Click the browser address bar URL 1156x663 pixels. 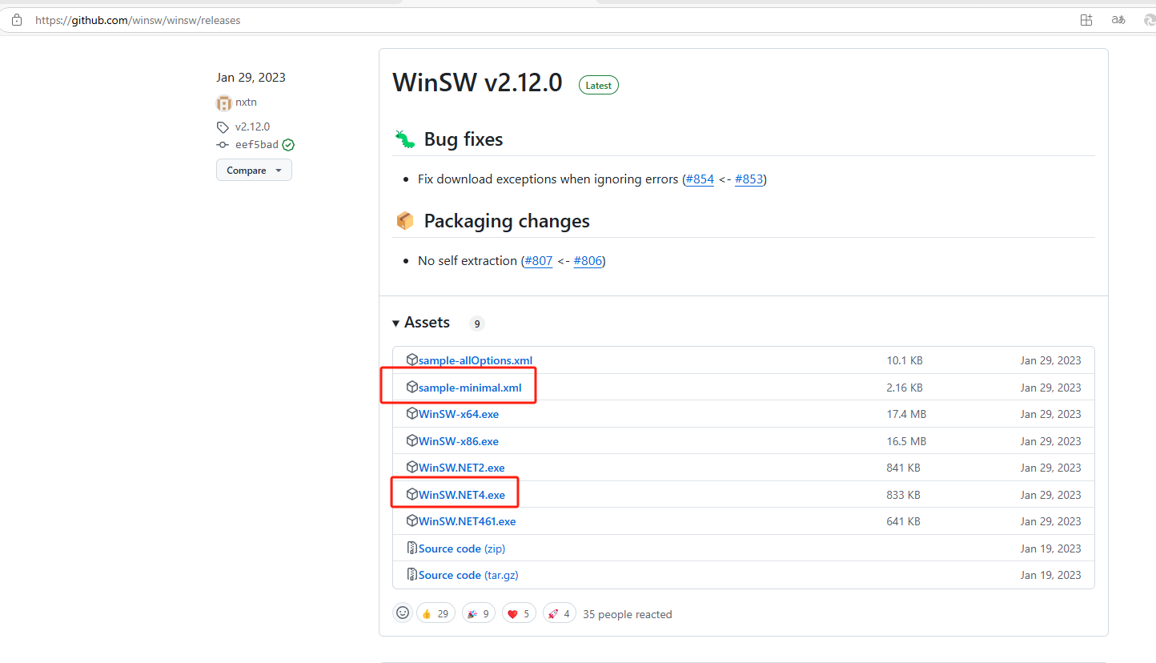pyautogui.click(x=138, y=20)
